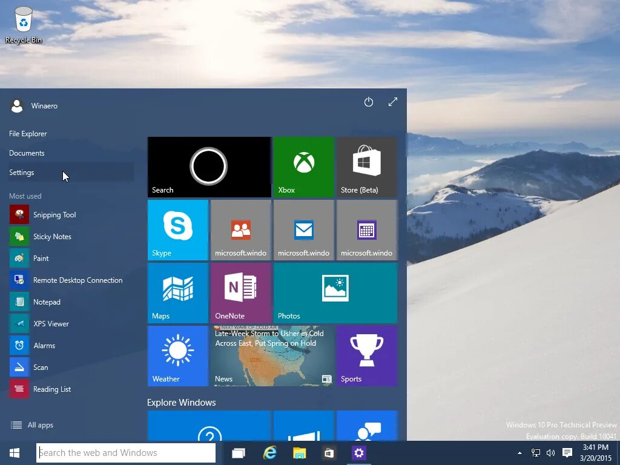Focus the Search the web and Windows box
The height and width of the screenshot is (465, 620).
click(x=126, y=453)
